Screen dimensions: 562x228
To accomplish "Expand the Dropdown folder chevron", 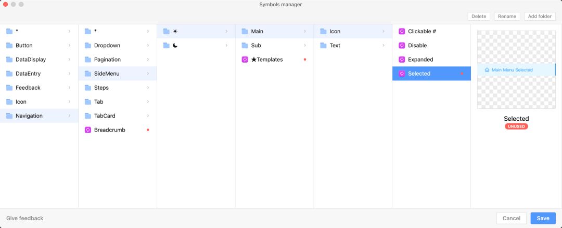I will click(148, 46).
